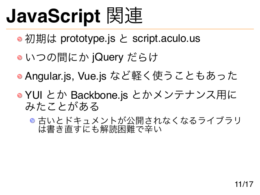Click the word Vue.js
The width and height of the screenshot is (260, 195).
pos(92,77)
